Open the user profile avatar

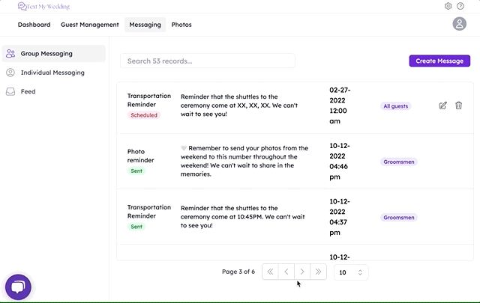[460, 24]
